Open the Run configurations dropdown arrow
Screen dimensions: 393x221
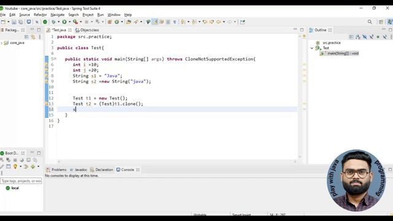coord(69,22)
